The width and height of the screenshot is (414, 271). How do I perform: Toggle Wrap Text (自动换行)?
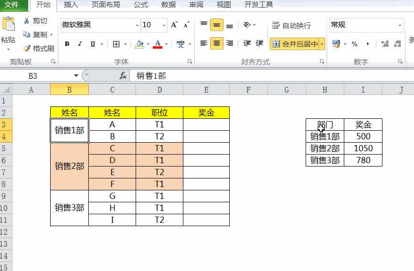coord(291,25)
